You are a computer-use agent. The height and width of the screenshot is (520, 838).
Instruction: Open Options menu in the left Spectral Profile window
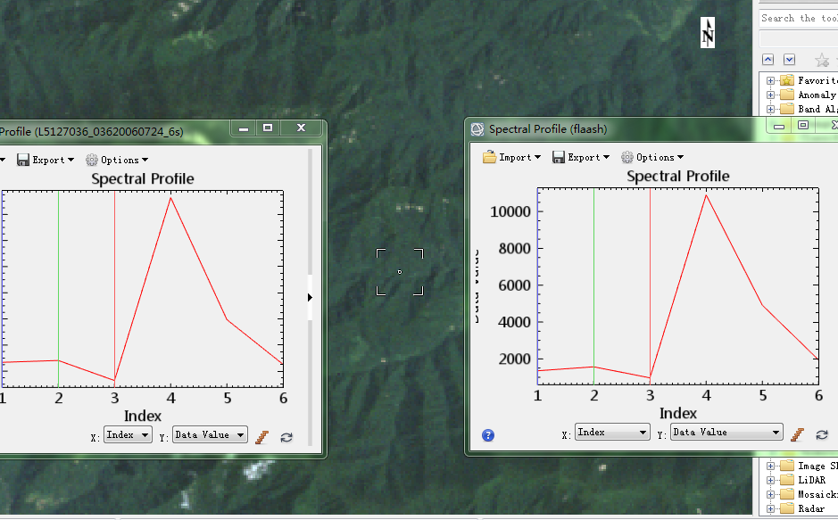(x=117, y=160)
